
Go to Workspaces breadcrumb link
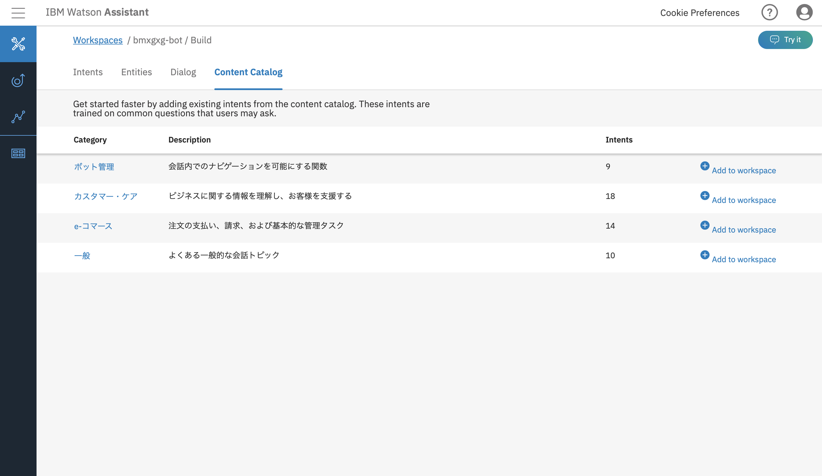pyautogui.click(x=98, y=40)
